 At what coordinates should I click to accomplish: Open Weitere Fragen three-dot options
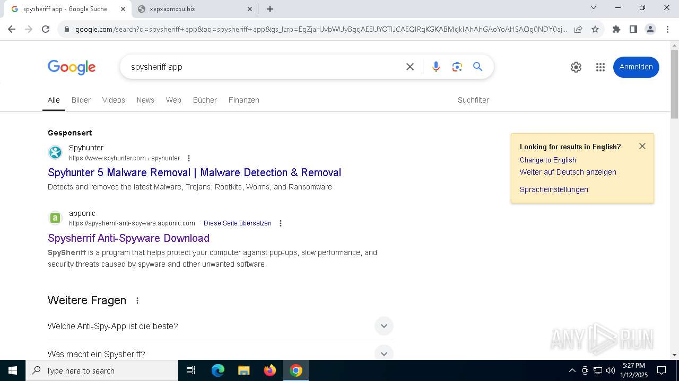(137, 301)
